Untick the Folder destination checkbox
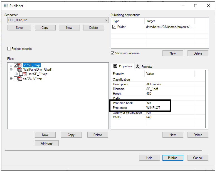Image resolution: width=217 pixels, height=172 pixels. pos(114,27)
